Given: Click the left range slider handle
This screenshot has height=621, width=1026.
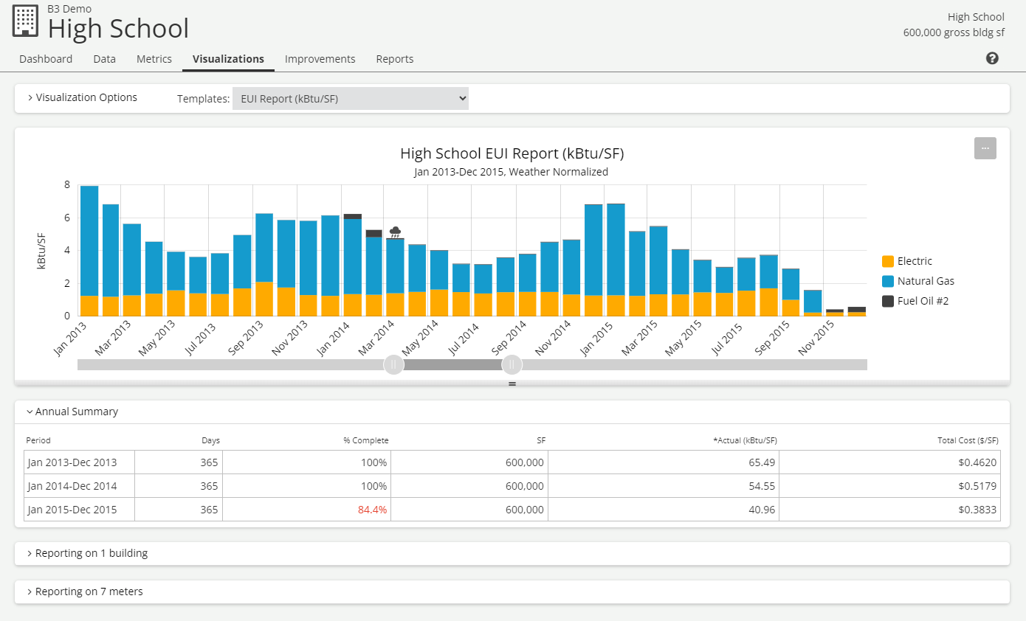Looking at the screenshot, I should [x=394, y=364].
